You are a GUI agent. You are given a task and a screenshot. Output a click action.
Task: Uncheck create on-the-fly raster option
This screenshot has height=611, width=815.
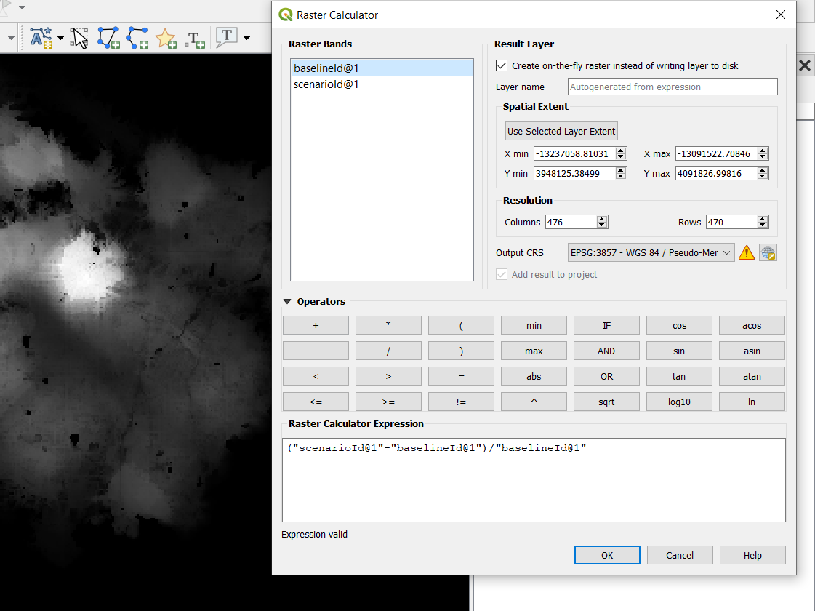click(x=502, y=65)
